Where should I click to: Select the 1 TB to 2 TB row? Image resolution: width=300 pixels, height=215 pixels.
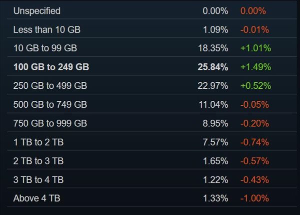[38, 142]
